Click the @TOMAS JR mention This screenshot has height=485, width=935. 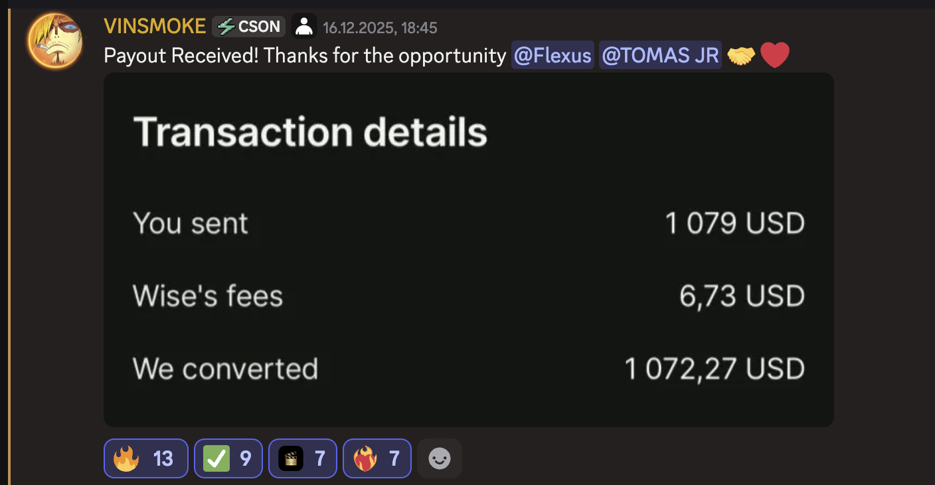point(659,55)
